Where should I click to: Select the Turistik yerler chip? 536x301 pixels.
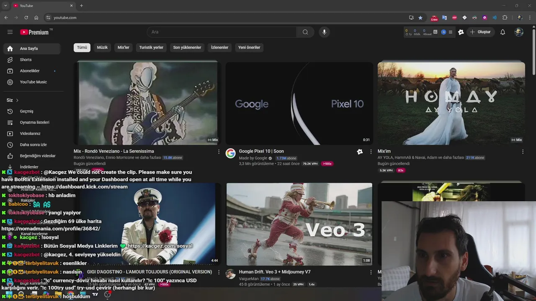(151, 47)
